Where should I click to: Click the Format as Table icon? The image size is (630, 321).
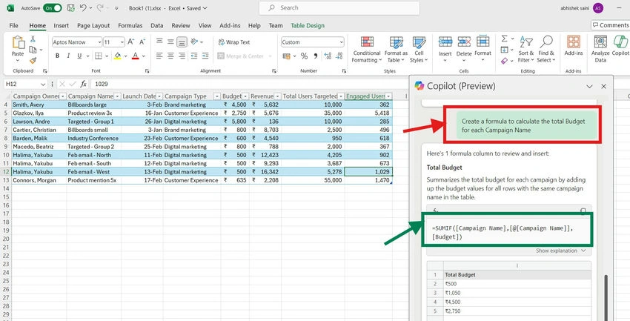(397, 50)
